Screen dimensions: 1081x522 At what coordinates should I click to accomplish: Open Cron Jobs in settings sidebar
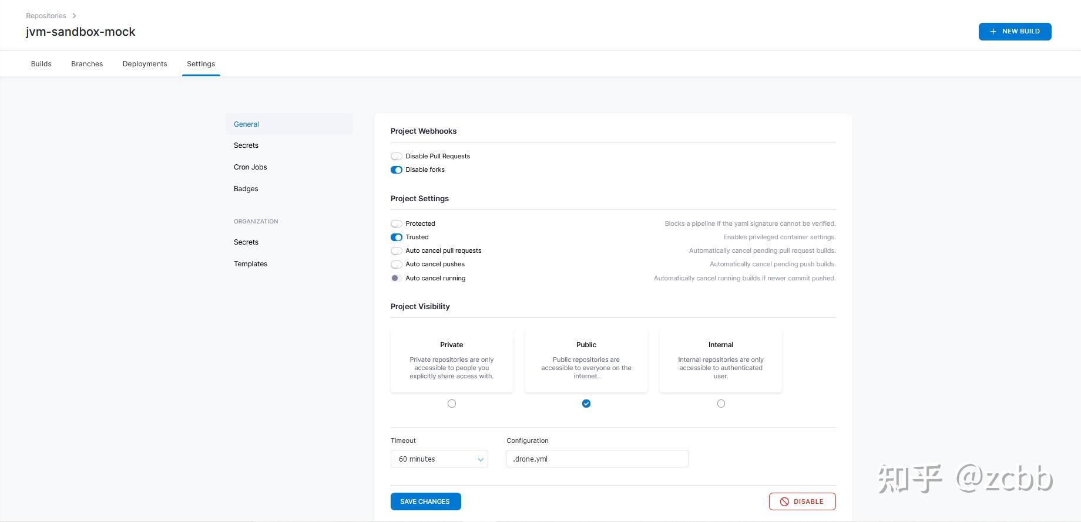point(250,167)
